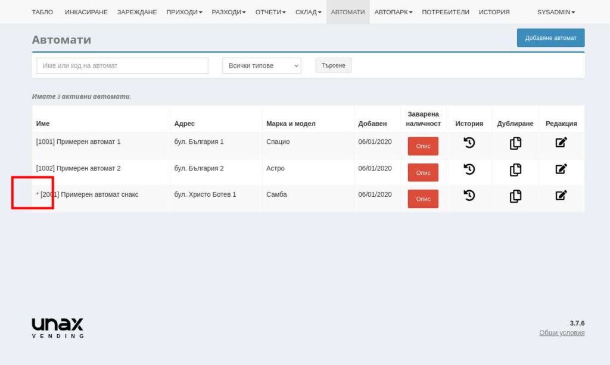Click the Самба model cell
Screen dimensions: 610x365
[x=276, y=194]
